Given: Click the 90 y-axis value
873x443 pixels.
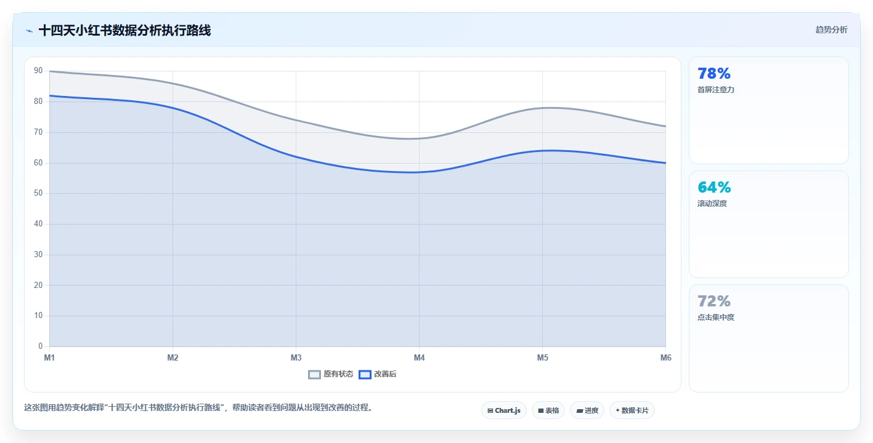Looking at the screenshot, I should pos(38,71).
